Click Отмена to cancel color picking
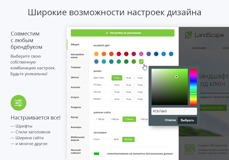The width and height of the screenshot is (229, 160). [x=170, y=120]
